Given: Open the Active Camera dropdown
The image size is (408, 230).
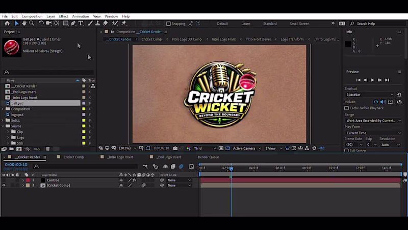Looking at the screenshot, I should 247,148.
